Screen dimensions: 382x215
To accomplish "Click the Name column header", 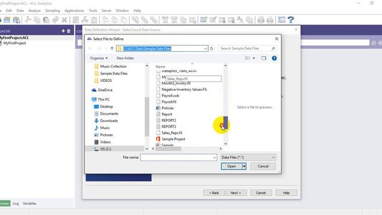I will click(161, 67).
